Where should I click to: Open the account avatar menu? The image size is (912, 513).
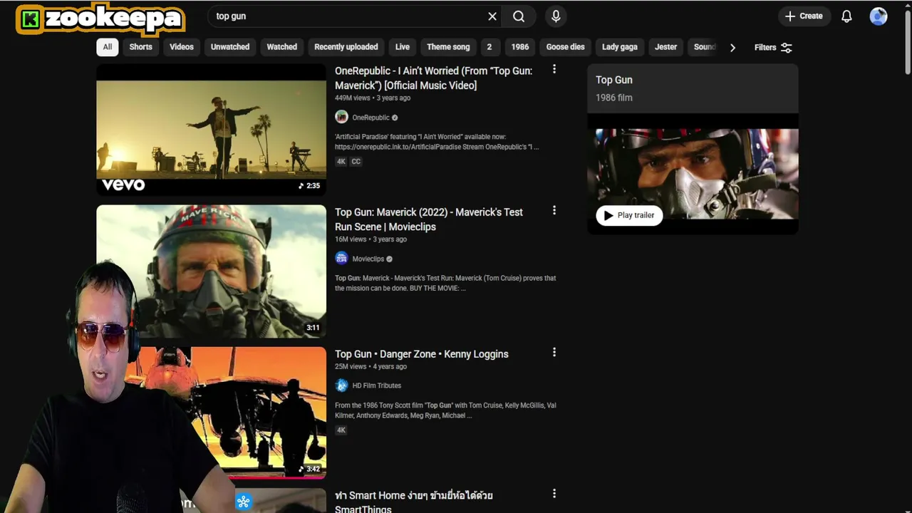pyautogui.click(x=879, y=16)
